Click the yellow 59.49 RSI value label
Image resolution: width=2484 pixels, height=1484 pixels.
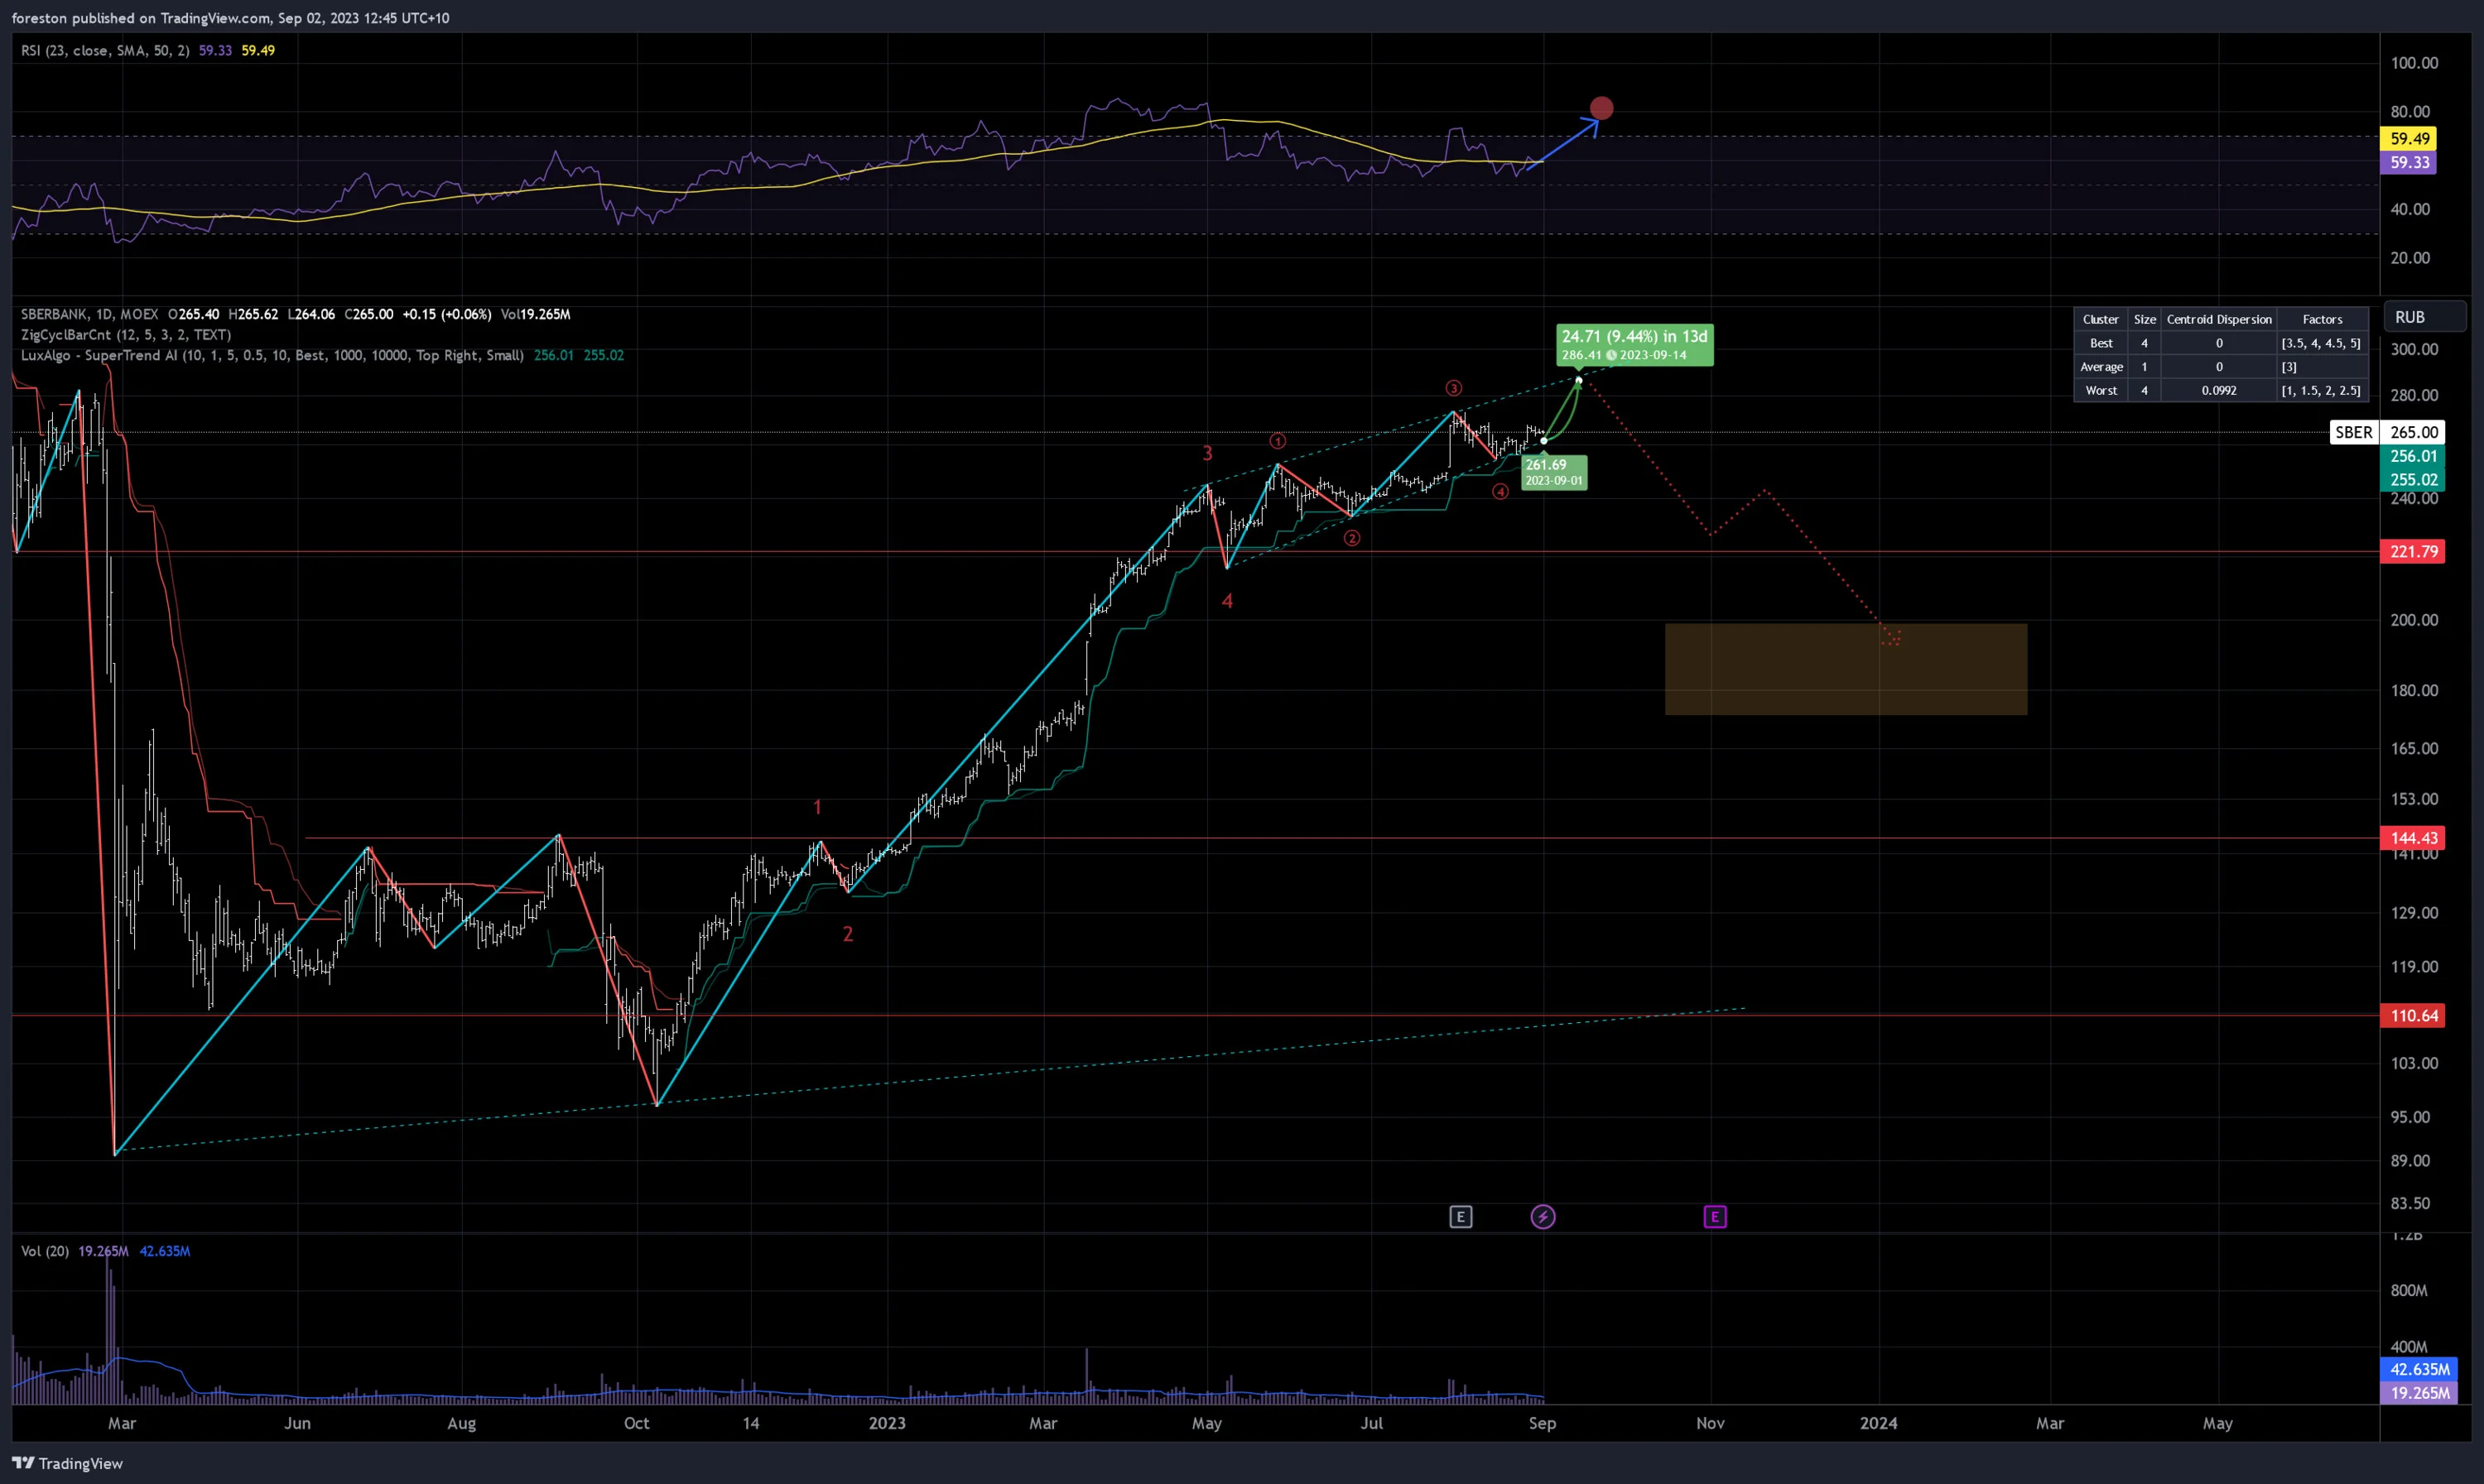2409,139
